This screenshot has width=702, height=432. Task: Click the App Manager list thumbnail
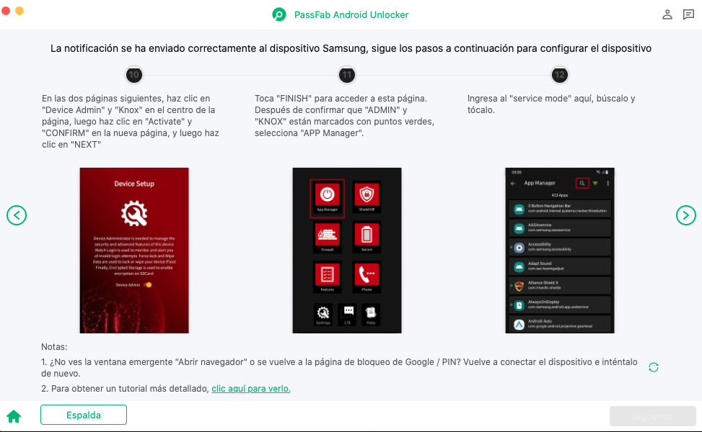coord(559,251)
